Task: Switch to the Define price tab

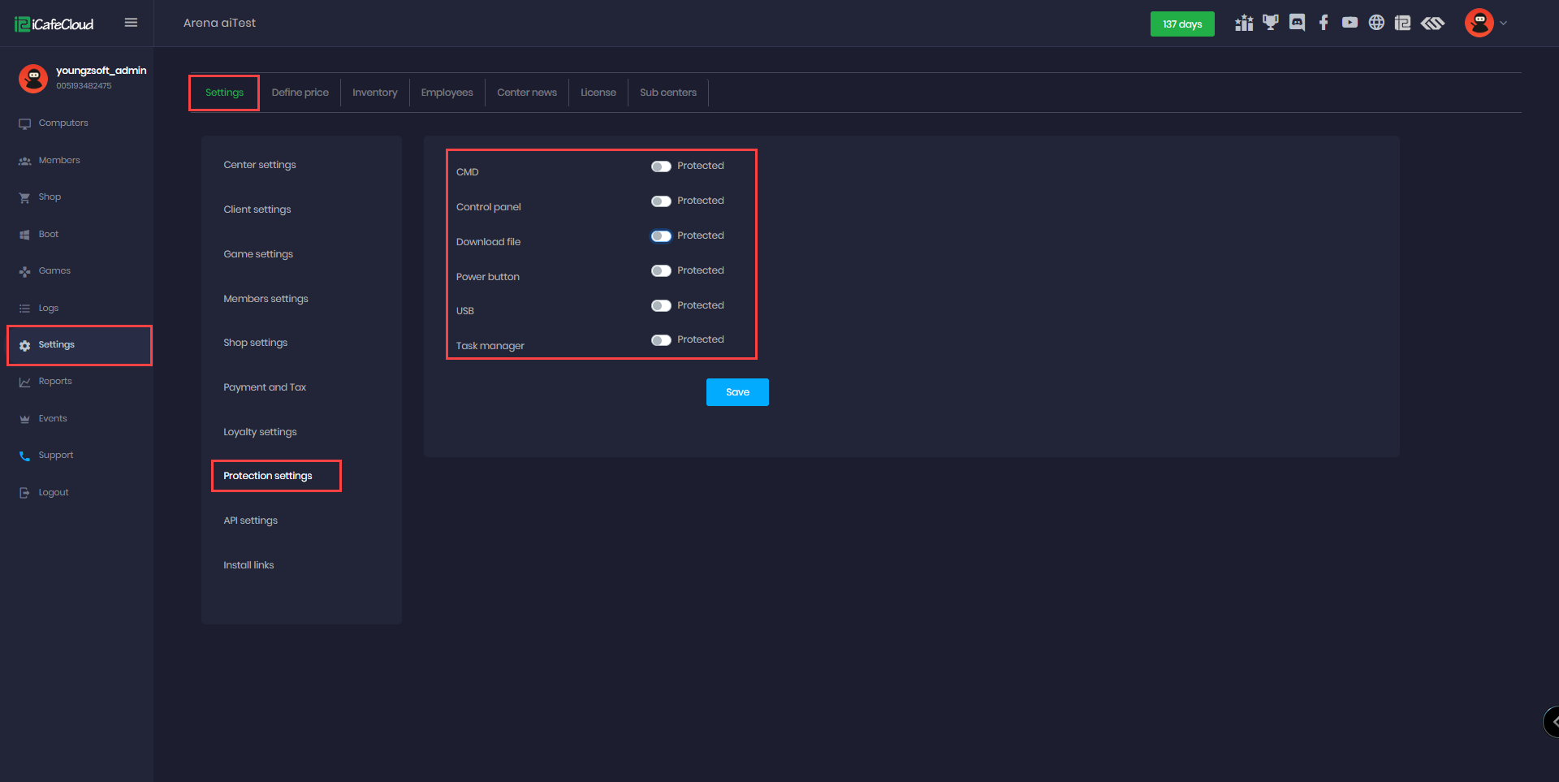Action: click(x=300, y=93)
